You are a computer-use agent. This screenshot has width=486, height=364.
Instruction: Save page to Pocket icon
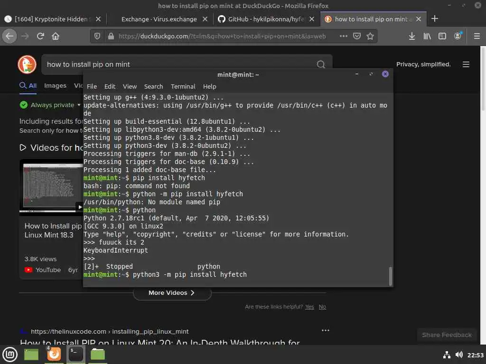tap(357, 36)
